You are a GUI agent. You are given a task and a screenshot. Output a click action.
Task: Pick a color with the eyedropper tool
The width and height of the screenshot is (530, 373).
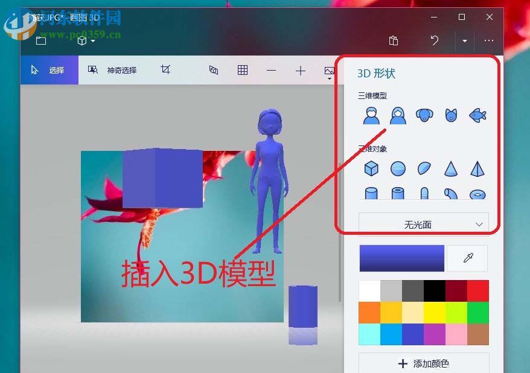point(467,258)
